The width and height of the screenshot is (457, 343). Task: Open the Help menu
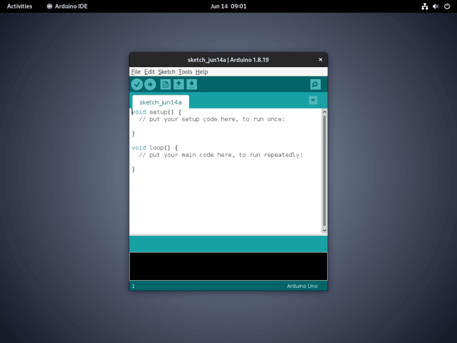(201, 71)
